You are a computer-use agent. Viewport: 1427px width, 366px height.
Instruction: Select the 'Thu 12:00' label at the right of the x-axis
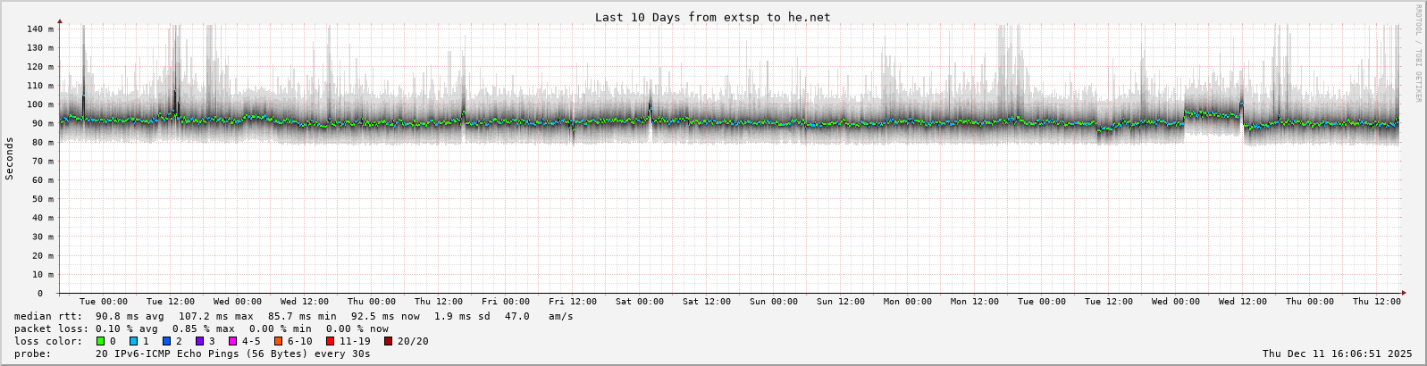pyautogui.click(x=1376, y=302)
